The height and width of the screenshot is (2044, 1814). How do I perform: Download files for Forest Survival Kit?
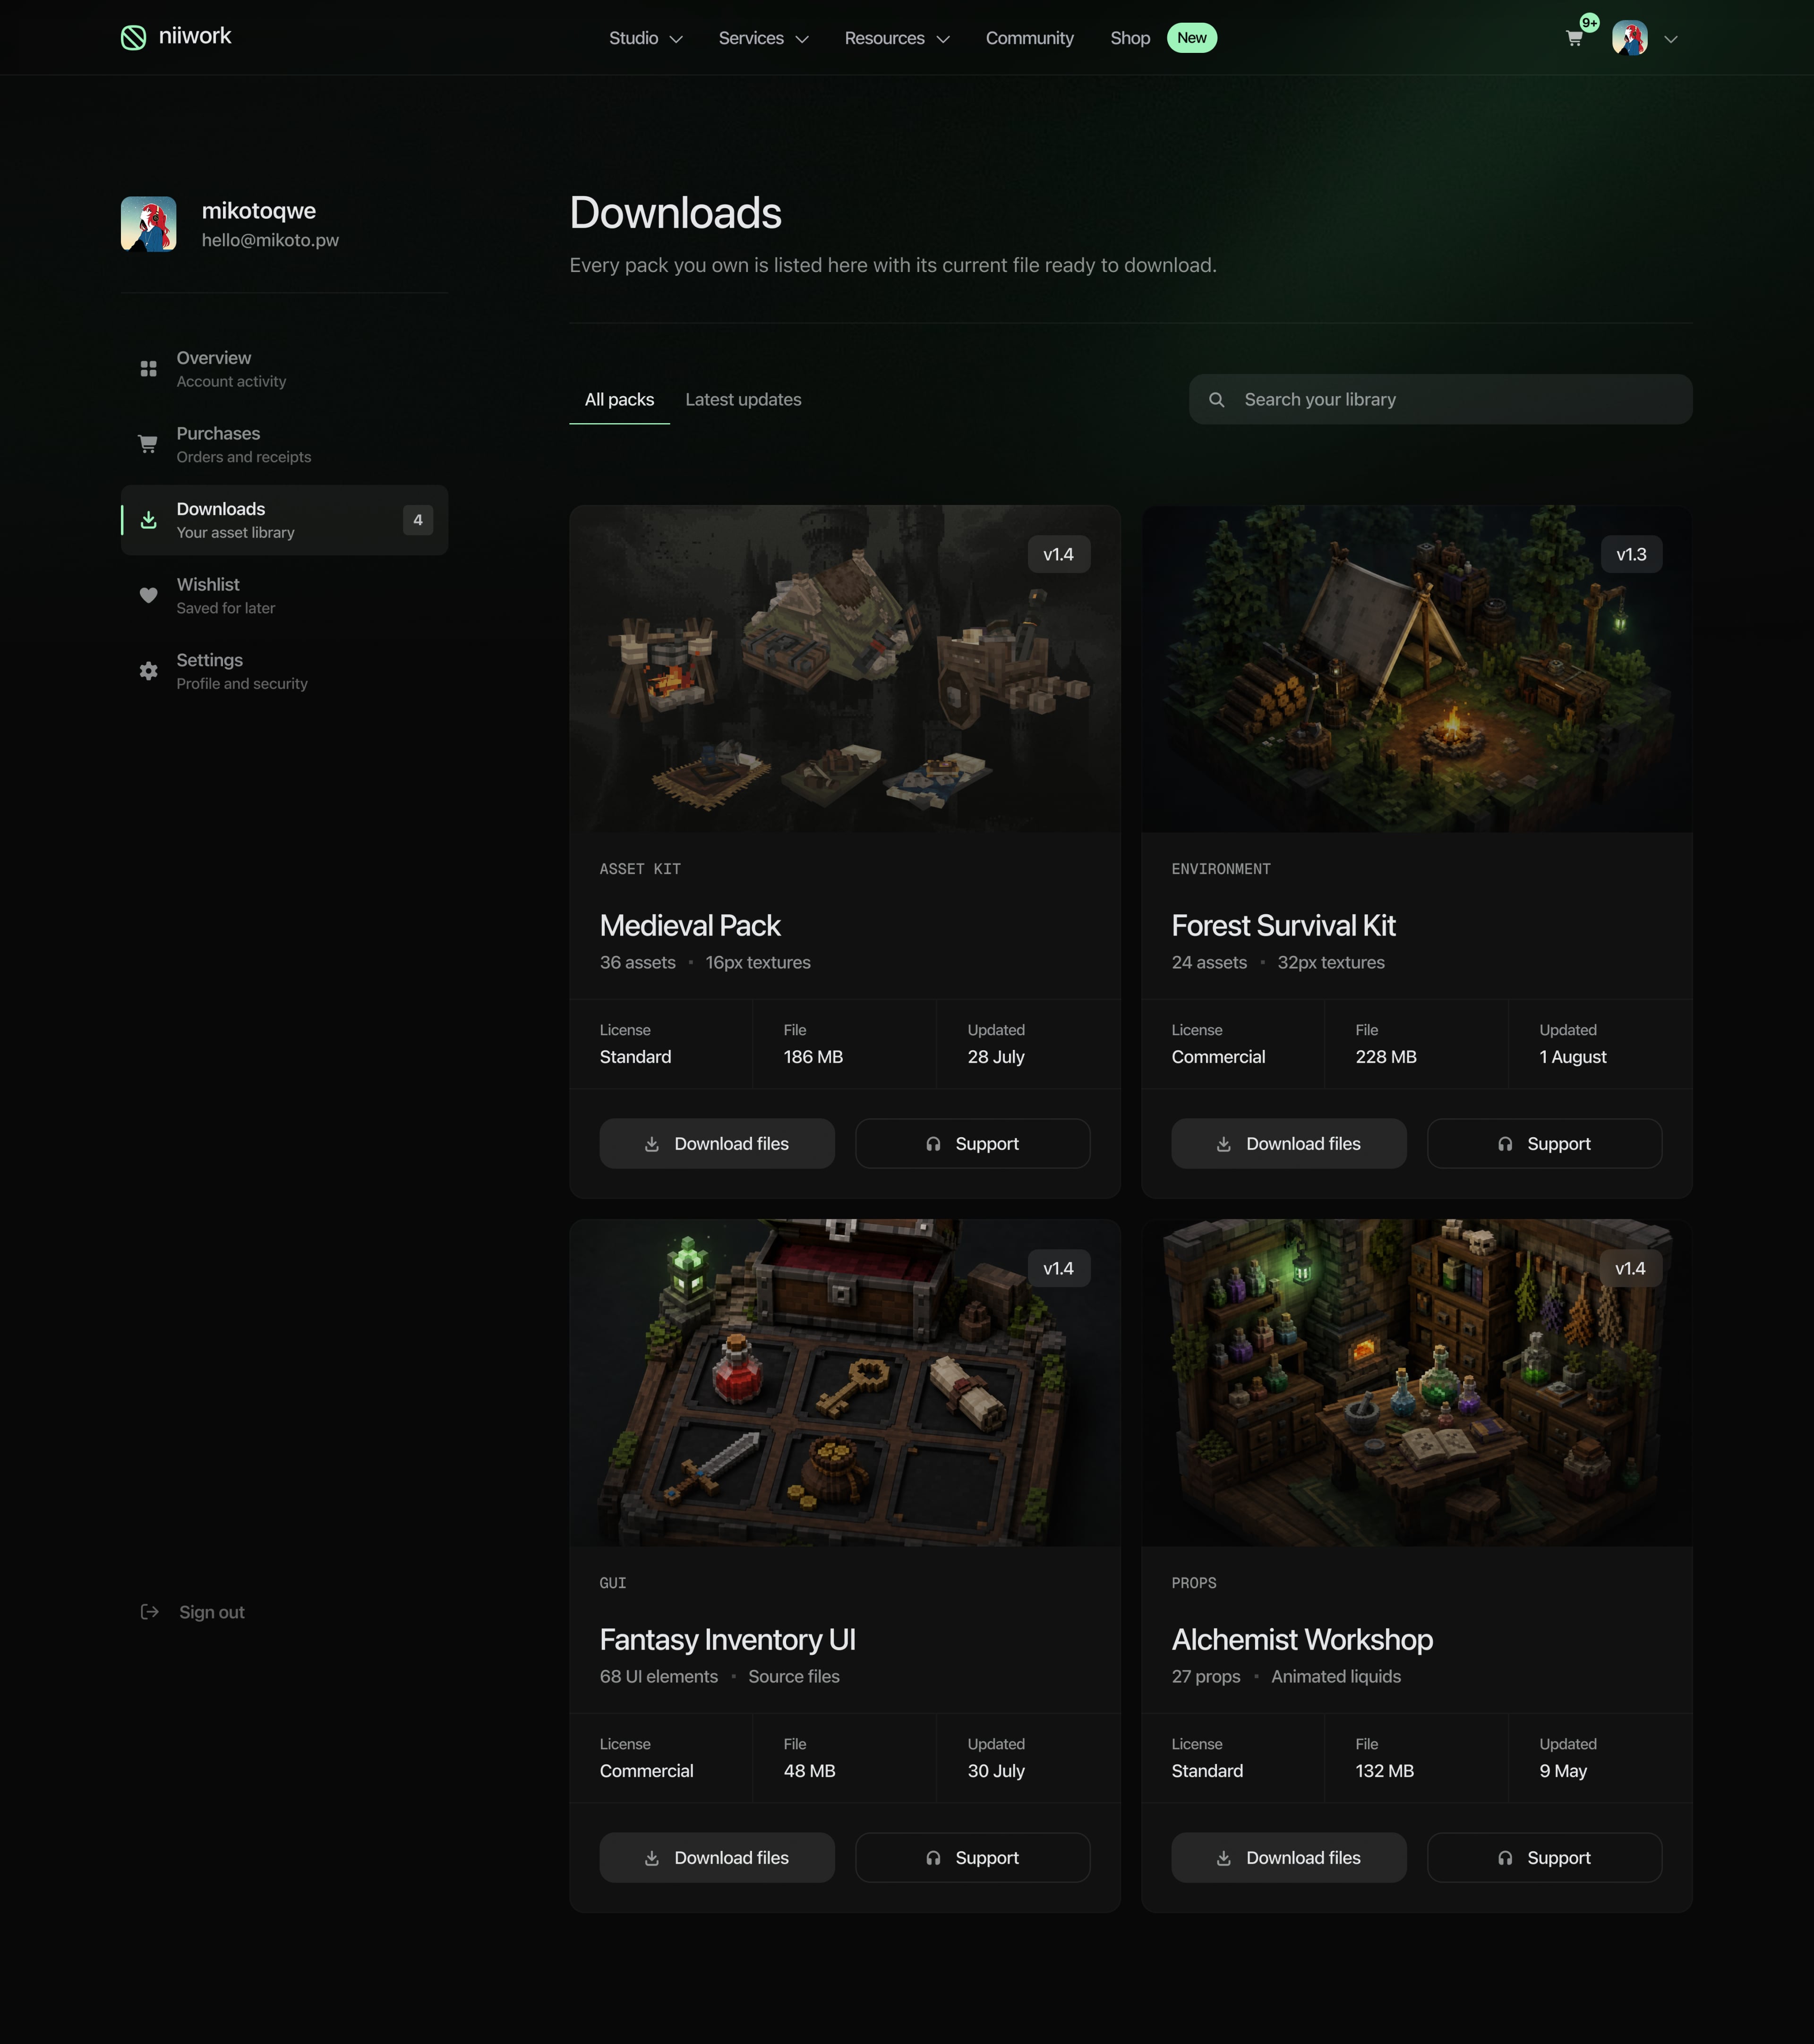pyautogui.click(x=1289, y=1144)
